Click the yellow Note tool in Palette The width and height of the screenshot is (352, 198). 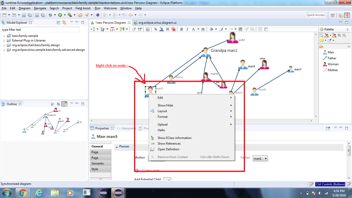(x=322, y=40)
